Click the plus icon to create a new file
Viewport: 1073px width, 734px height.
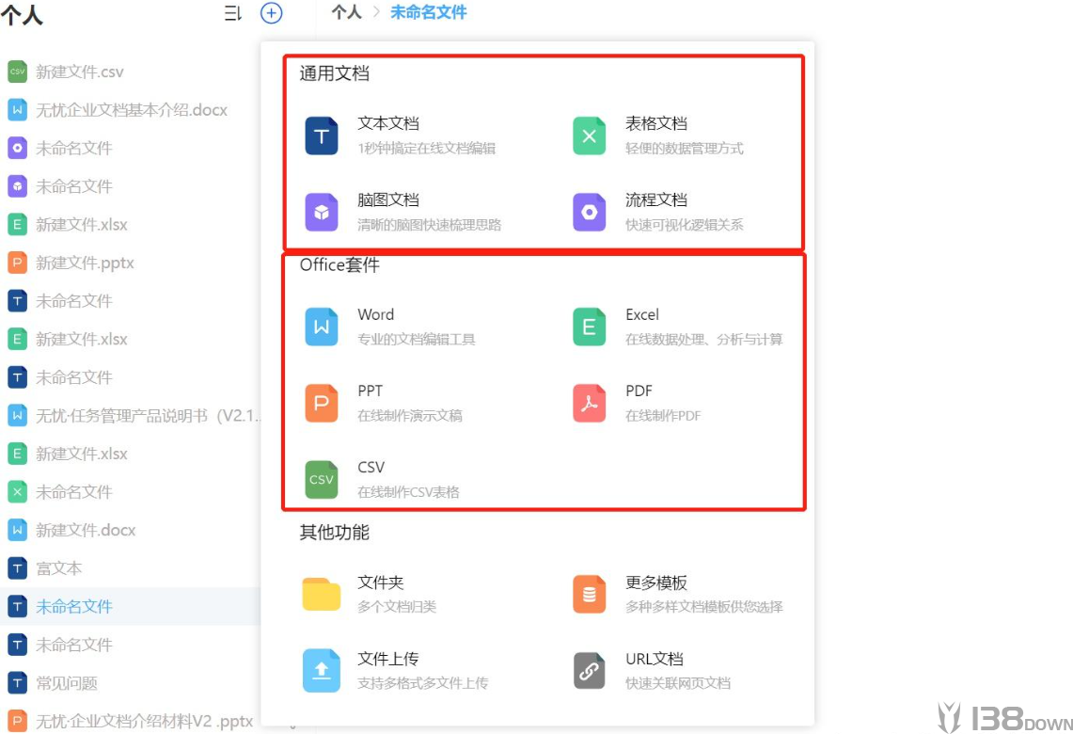point(271,13)
